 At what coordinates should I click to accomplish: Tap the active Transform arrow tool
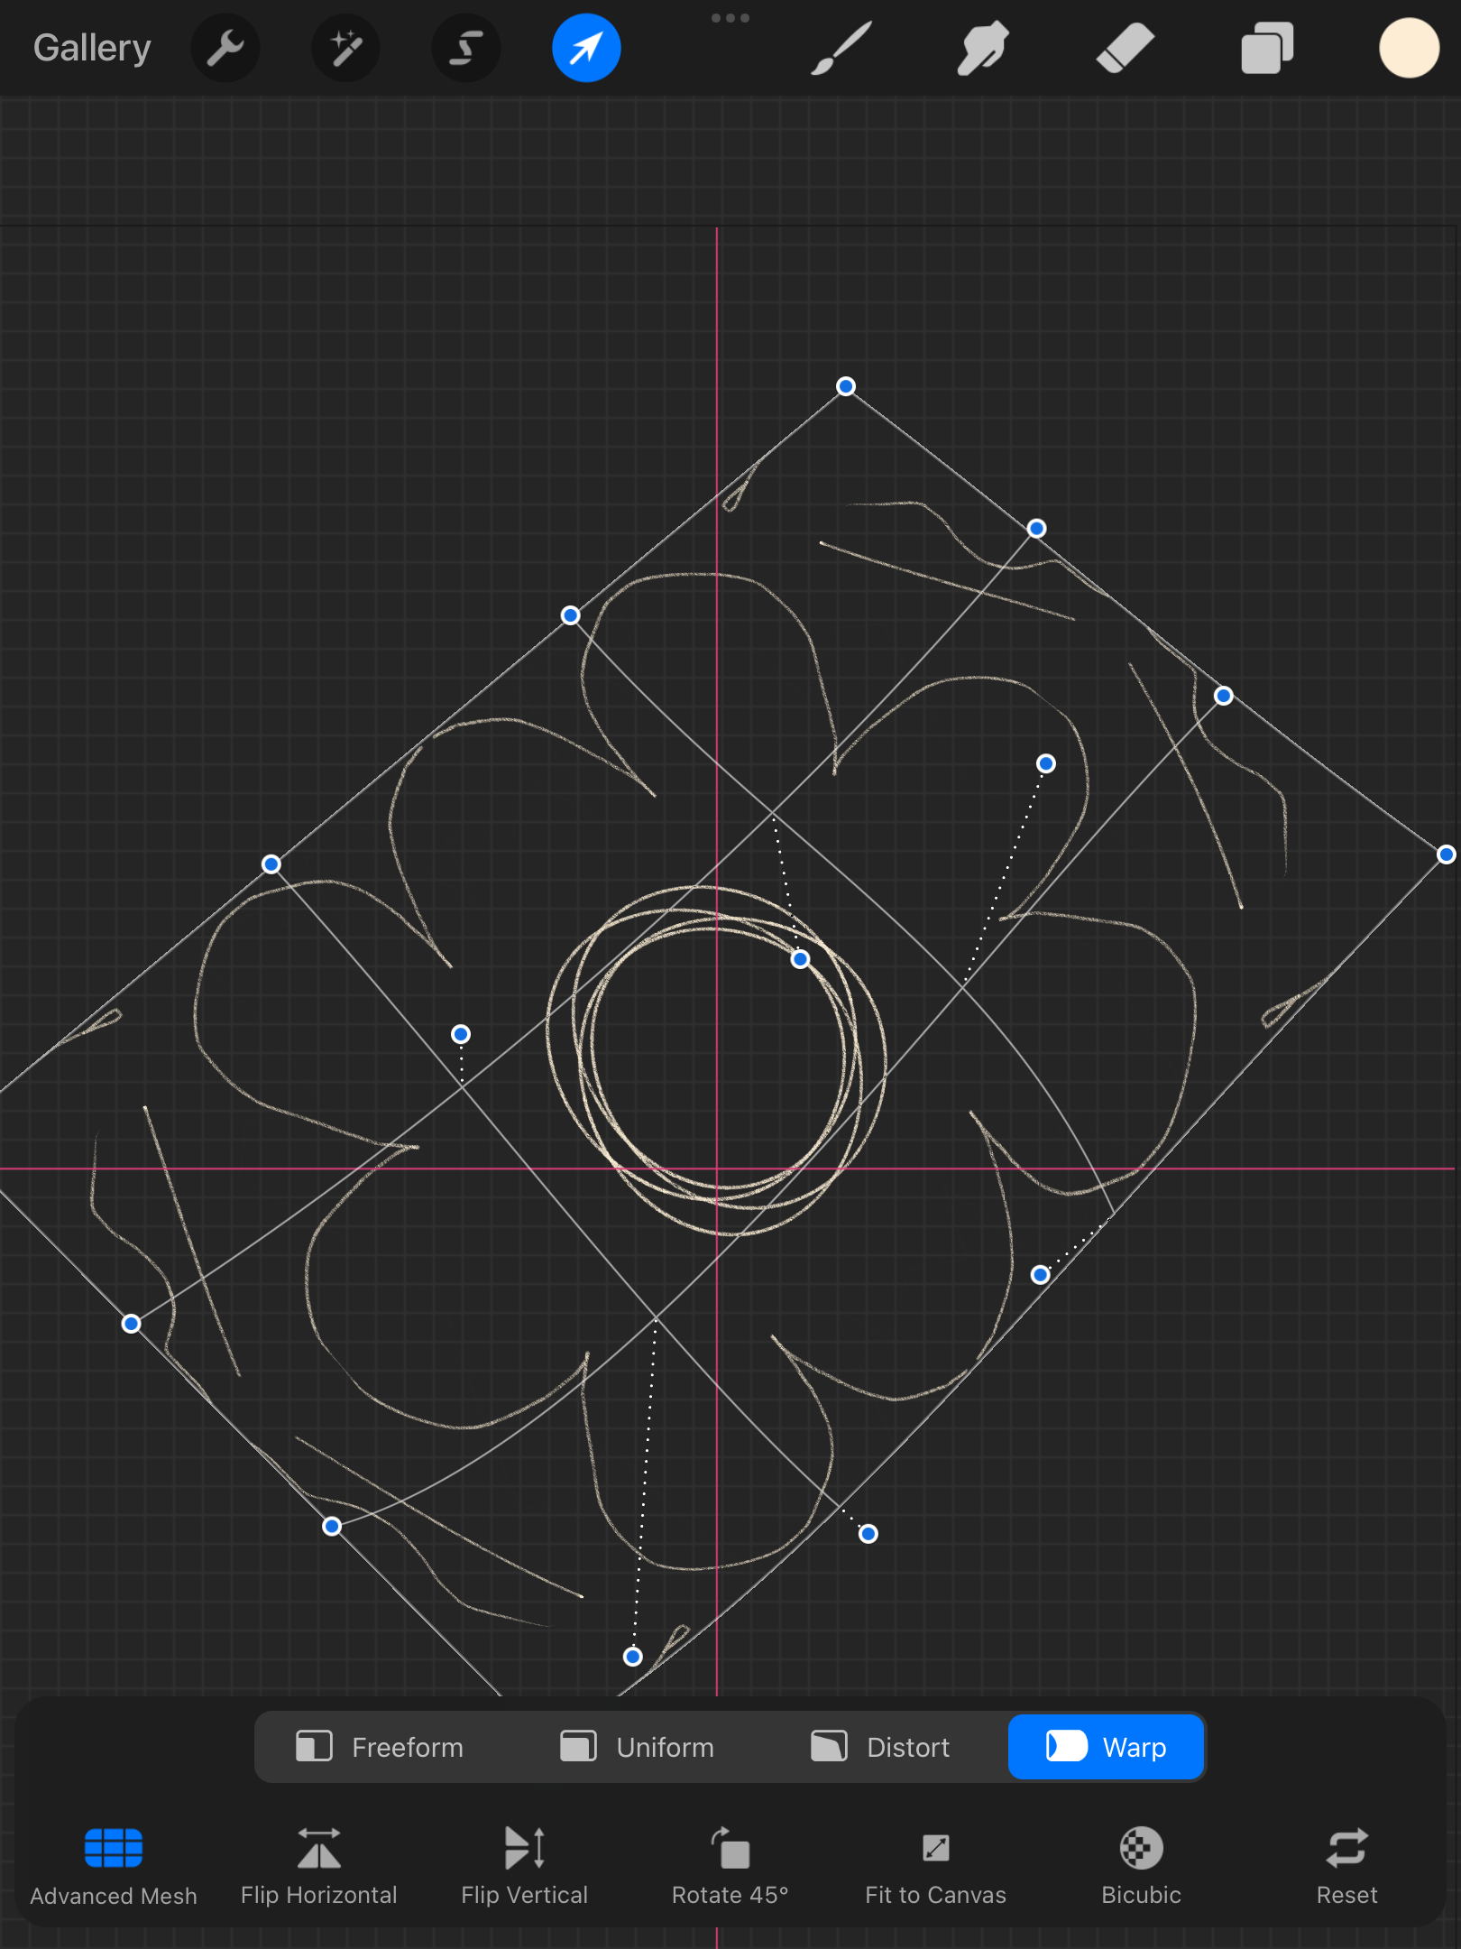(x=586, y=48)
